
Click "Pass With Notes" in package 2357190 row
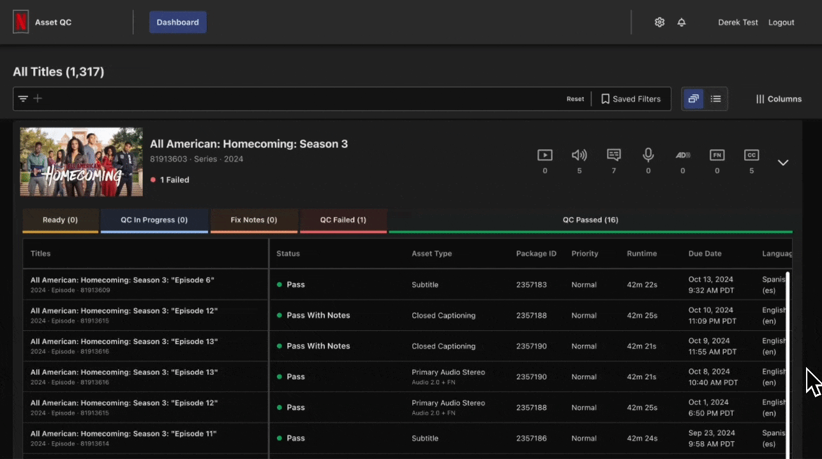coord(318,346)
